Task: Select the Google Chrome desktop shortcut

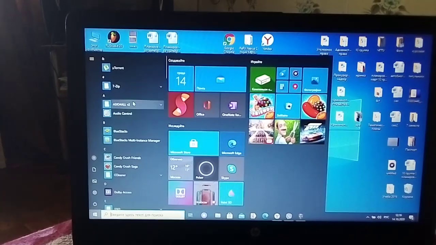Action: [x=229, y=43]
